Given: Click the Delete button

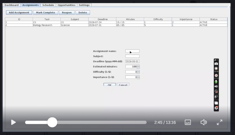Looking at the screenshot, I should click(x=83, y=12).
